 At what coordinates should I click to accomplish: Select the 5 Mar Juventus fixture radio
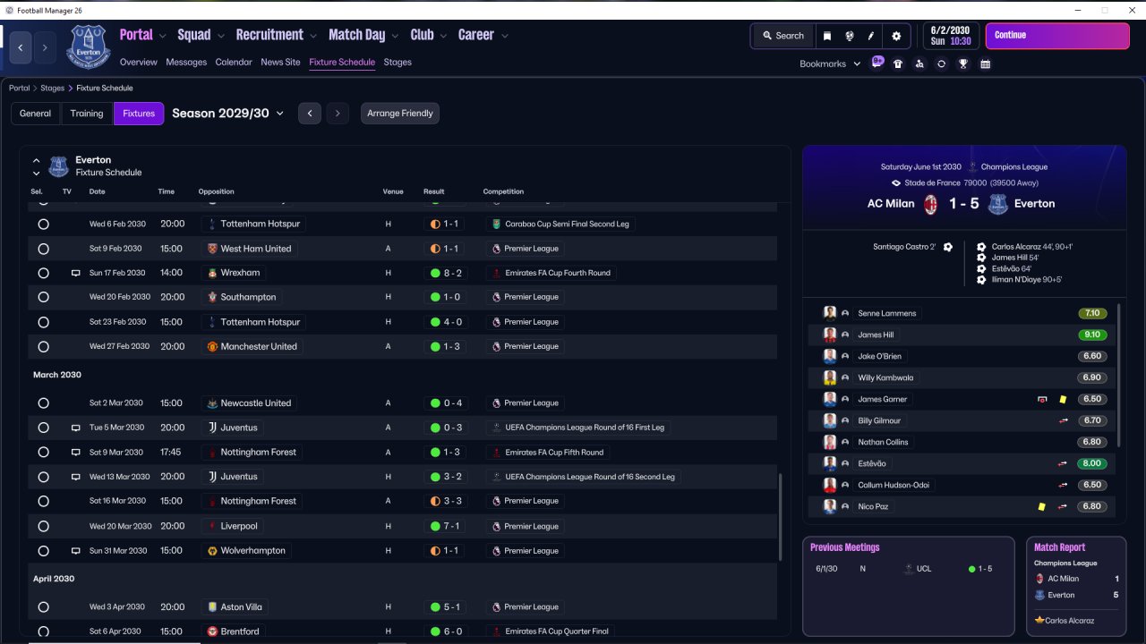[43, 428]
